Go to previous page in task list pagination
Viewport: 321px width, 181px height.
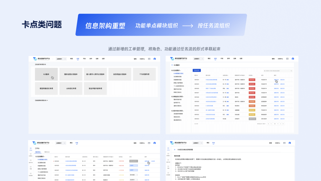271,124
